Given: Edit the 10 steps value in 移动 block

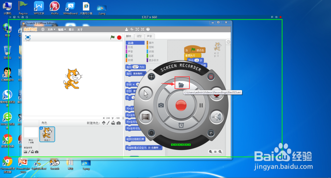Looking at the screenshot, I should click(197, 60).
